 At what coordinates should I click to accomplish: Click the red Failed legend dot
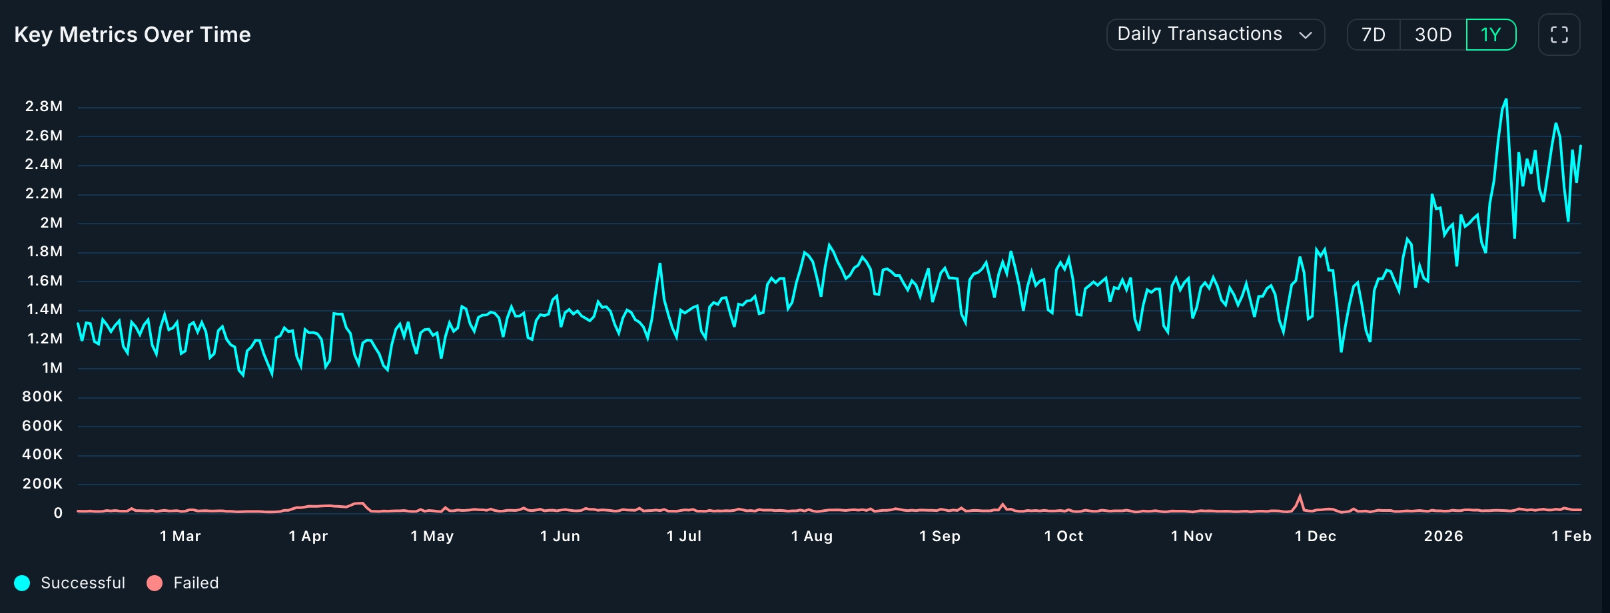[x=154, y=582]
